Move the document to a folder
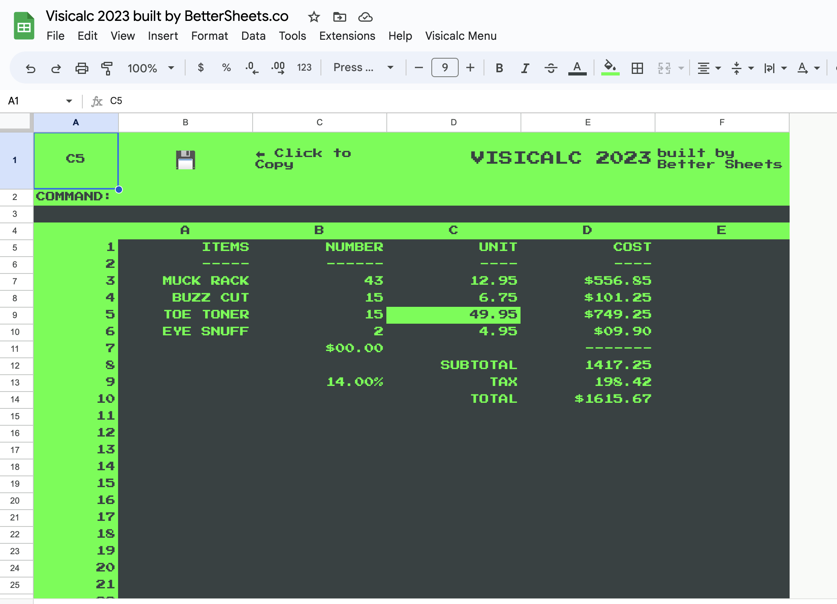This screenshot has width=837, height=604. (x=339, y=17)
